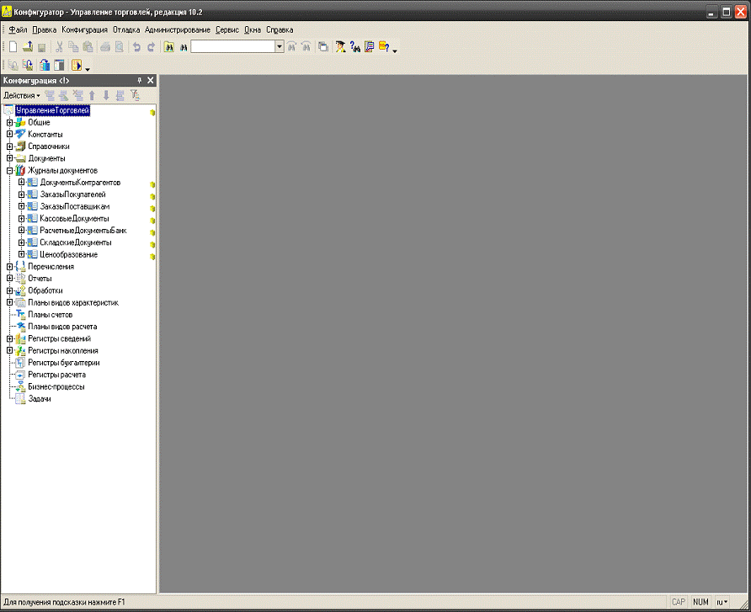The image size is (751, 612).
Task: Click the Find previous binoculars icon
Action: coord(306,46)
